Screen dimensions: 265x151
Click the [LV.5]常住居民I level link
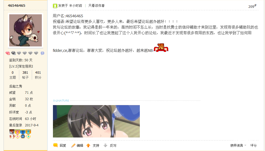click(x=21, y=66)
